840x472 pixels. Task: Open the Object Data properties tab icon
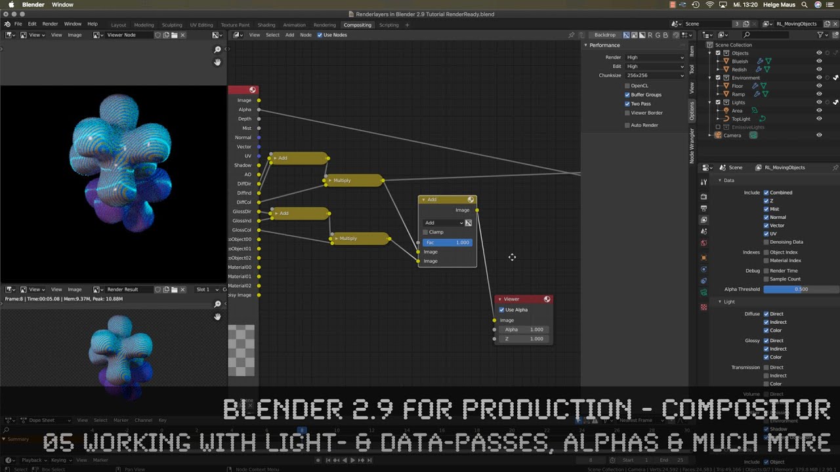pos(703,292)
